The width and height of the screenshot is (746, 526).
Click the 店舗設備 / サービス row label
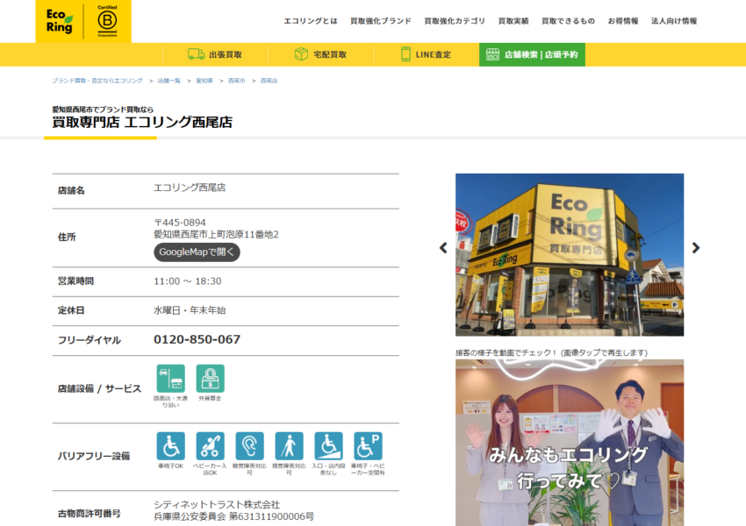point(99,388)
